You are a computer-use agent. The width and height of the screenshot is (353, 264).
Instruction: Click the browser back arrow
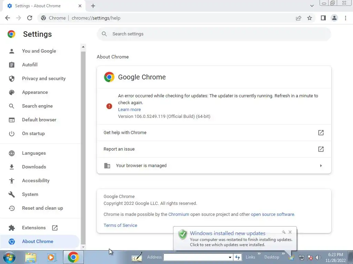(x=8, y=18)
